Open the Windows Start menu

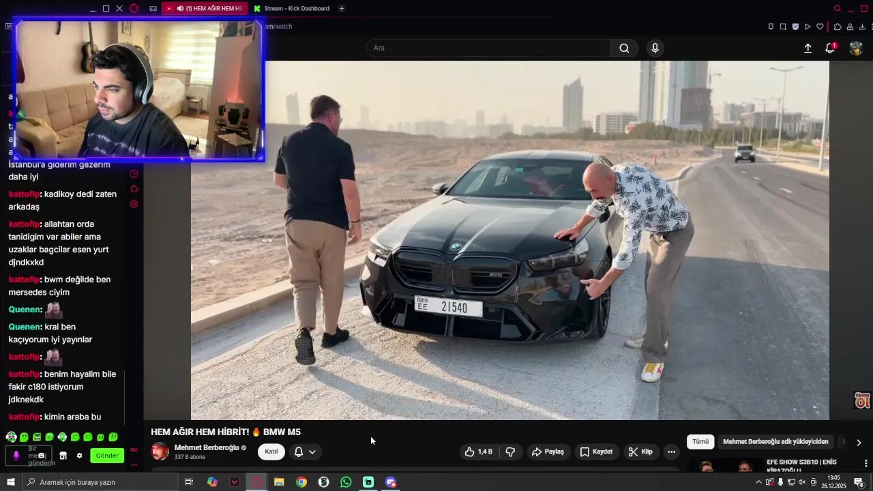[11, 482]
